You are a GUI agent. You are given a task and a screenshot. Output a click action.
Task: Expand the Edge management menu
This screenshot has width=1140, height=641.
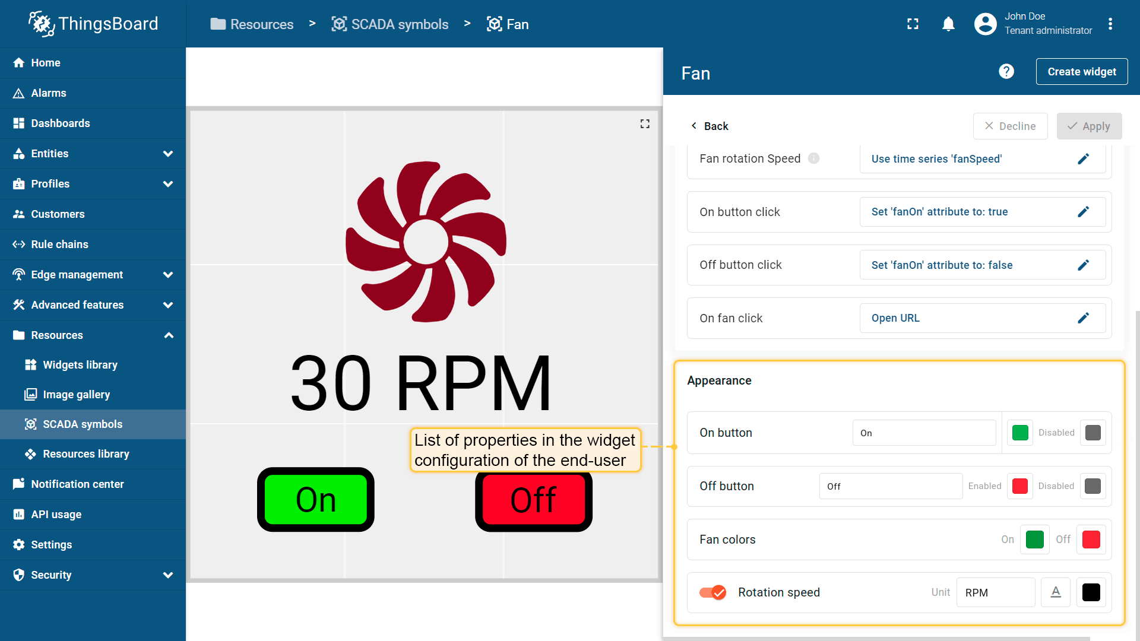[168, 275]
